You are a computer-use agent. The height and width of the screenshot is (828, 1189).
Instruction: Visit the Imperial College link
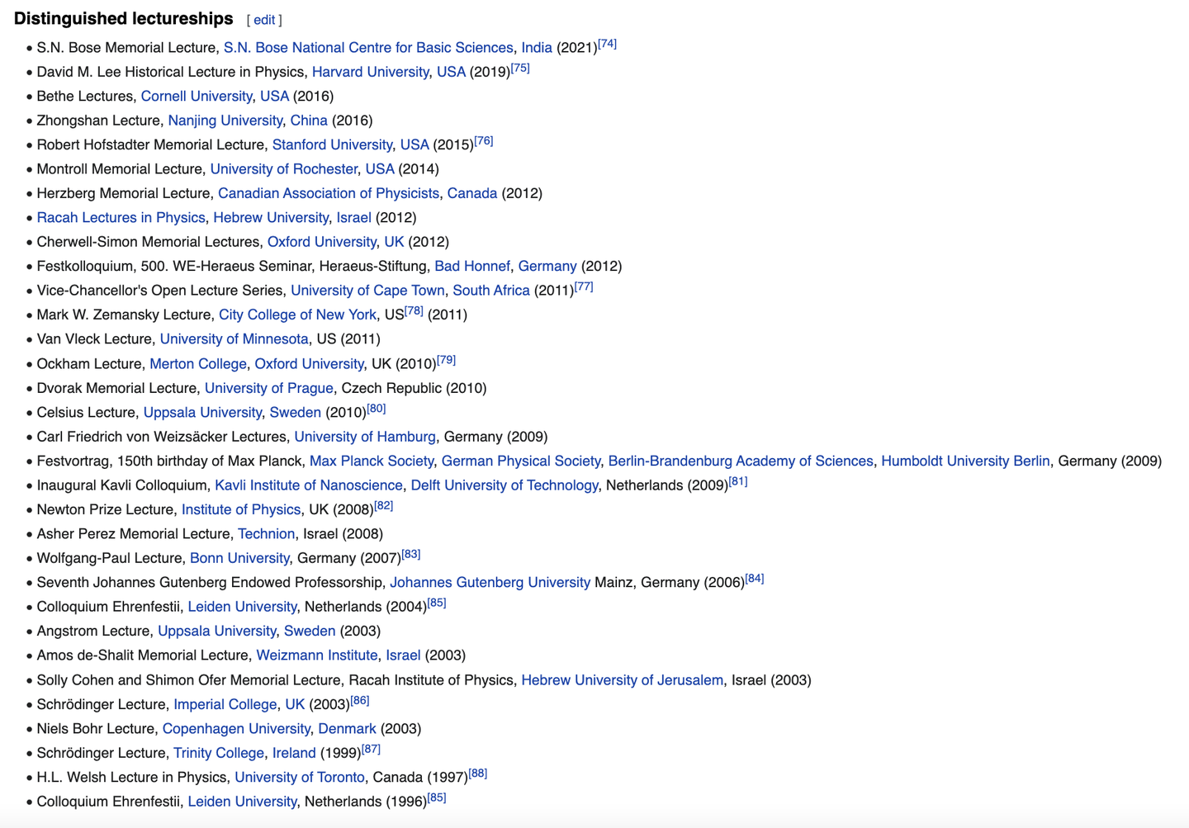click(225, 705)
